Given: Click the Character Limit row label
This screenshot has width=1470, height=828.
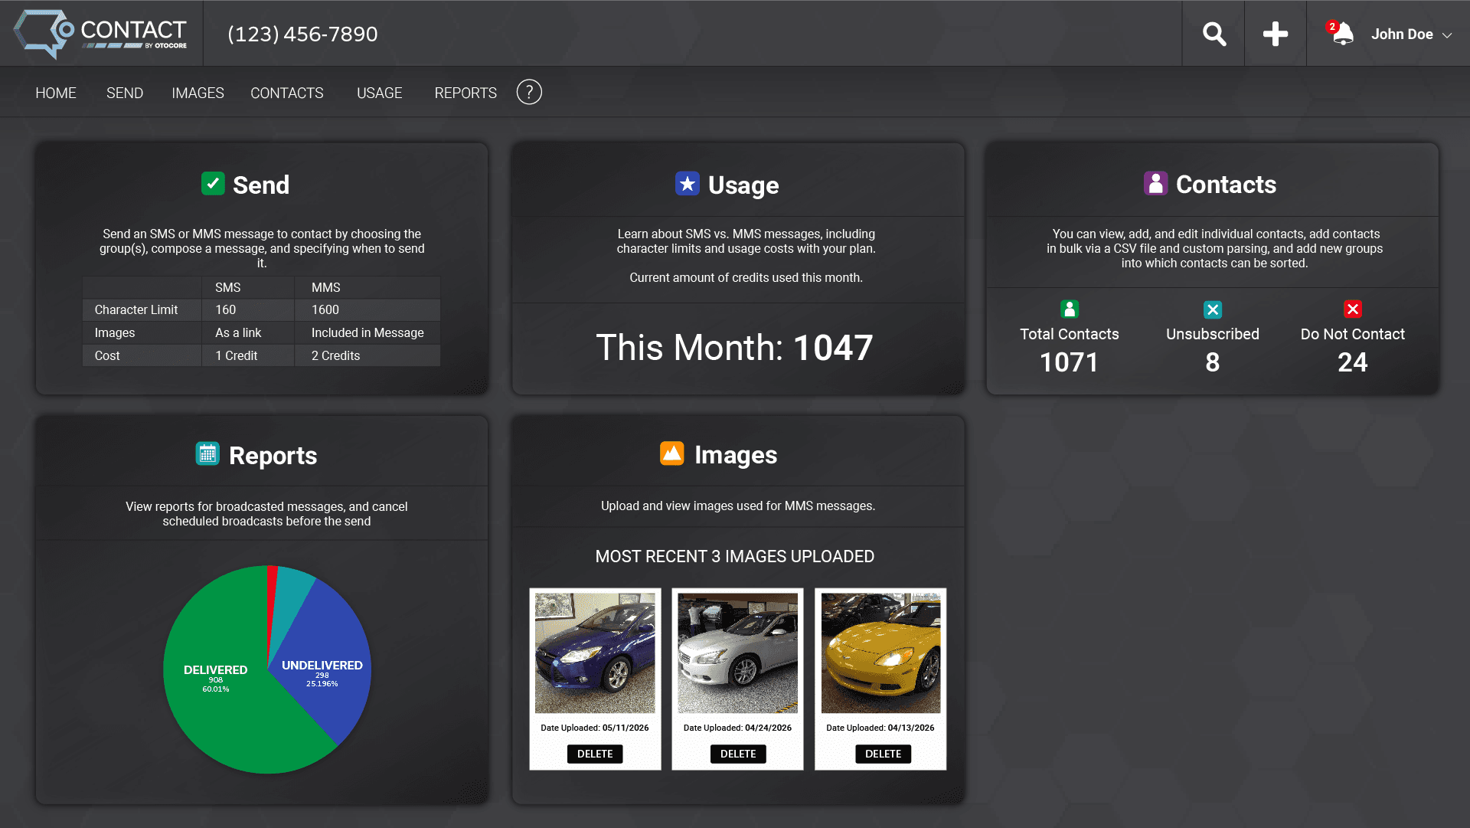Looking at the screenshot, I should (x=136, y=309).
